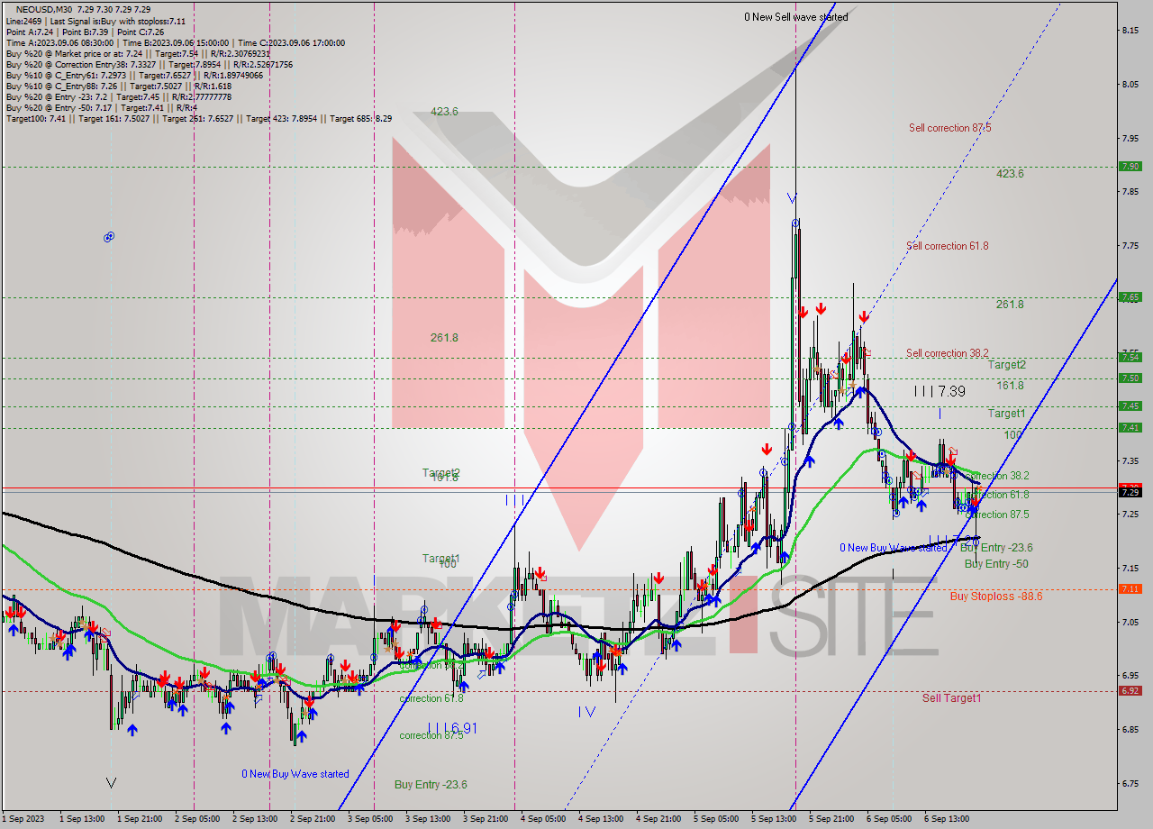Click the 6.75 price scale label

(1132, 783)
